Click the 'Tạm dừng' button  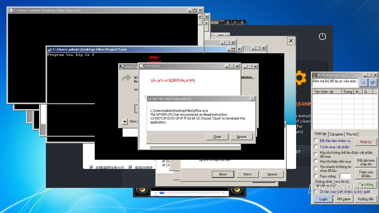click(366, 185)
